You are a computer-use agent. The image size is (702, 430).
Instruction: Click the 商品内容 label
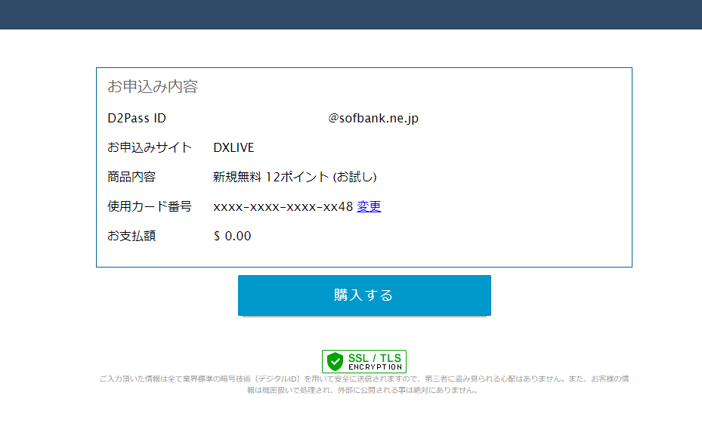point(131,177)
